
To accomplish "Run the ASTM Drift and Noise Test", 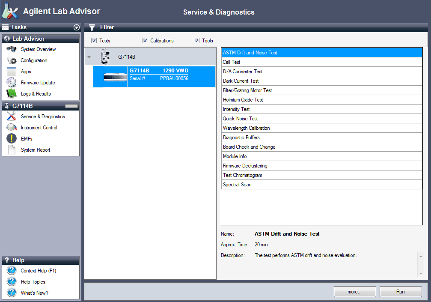I will pos(401,291).
